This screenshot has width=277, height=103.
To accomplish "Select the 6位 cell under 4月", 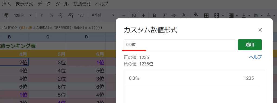I will point(14,87).
